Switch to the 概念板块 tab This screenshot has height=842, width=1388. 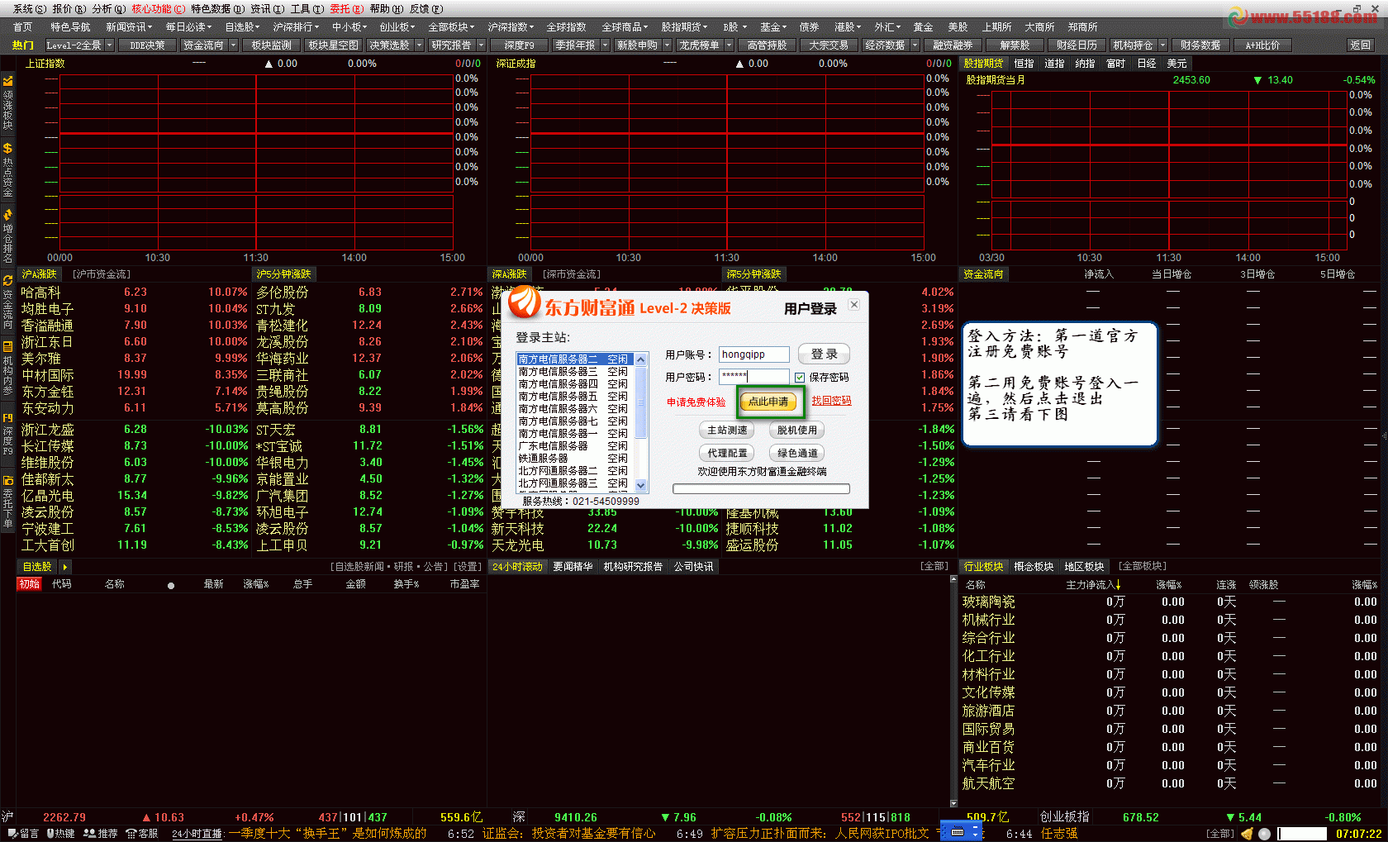[1034, 567]
